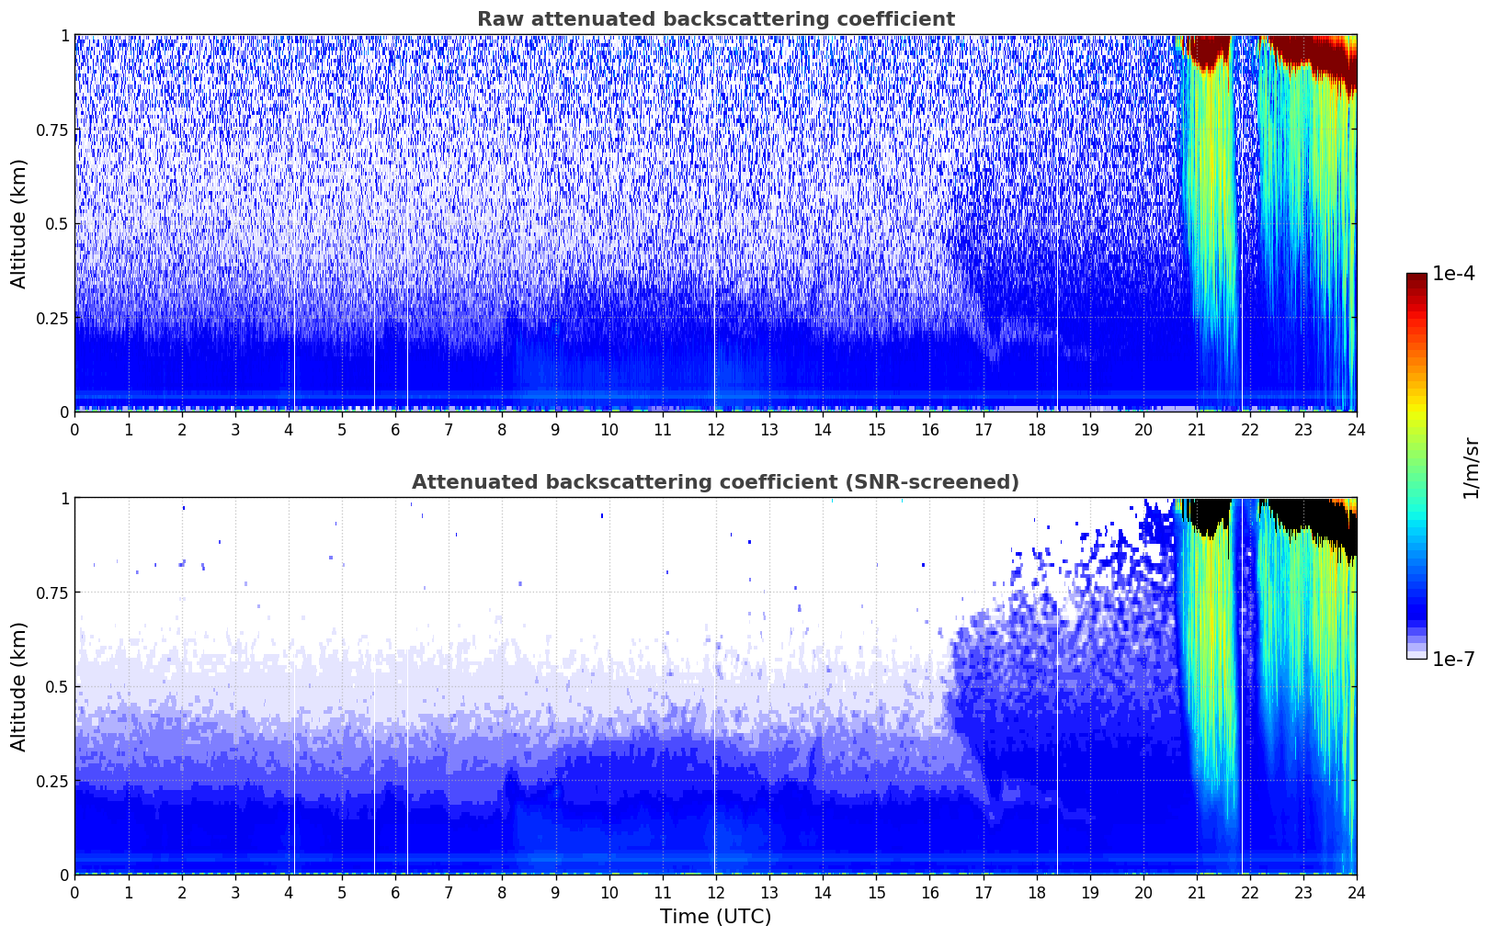Select the "Altitude (km)" label of the SNR-screened plot

tap(19, 686)
